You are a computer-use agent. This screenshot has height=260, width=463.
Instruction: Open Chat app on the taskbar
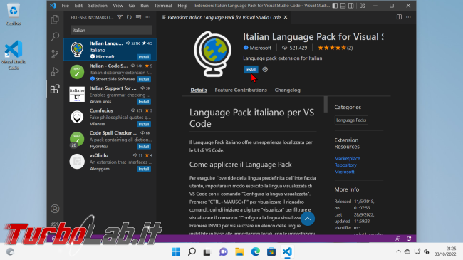pos(224,251)
